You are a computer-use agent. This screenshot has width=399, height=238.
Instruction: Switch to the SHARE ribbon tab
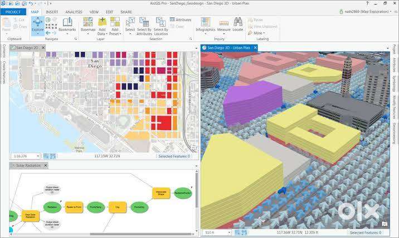coord(126,12)
